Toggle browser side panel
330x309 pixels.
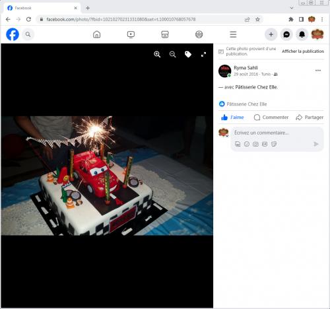click(301, 19)
